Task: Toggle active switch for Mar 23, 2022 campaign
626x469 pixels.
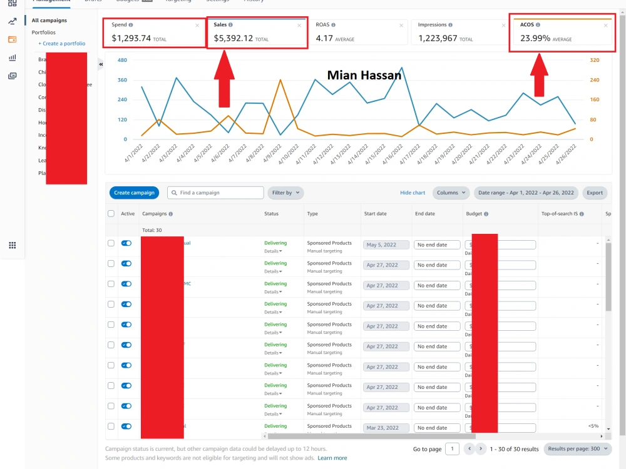Action: click(x=126, y=426)
